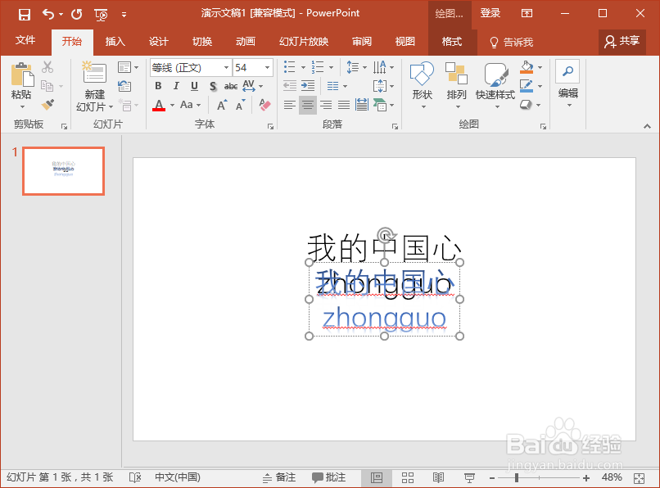660x488 pixels.
Task: Toggle Justify paragraph alignment
Action: tap(344, 105)
